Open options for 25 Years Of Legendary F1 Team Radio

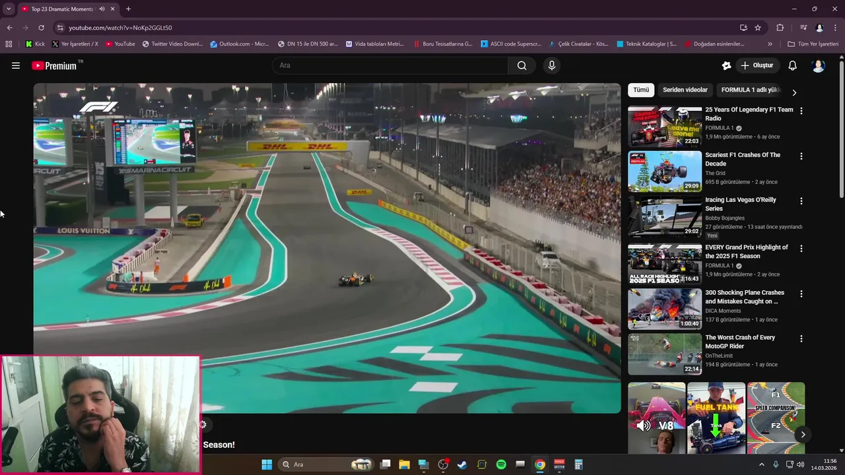pos(801,111)
